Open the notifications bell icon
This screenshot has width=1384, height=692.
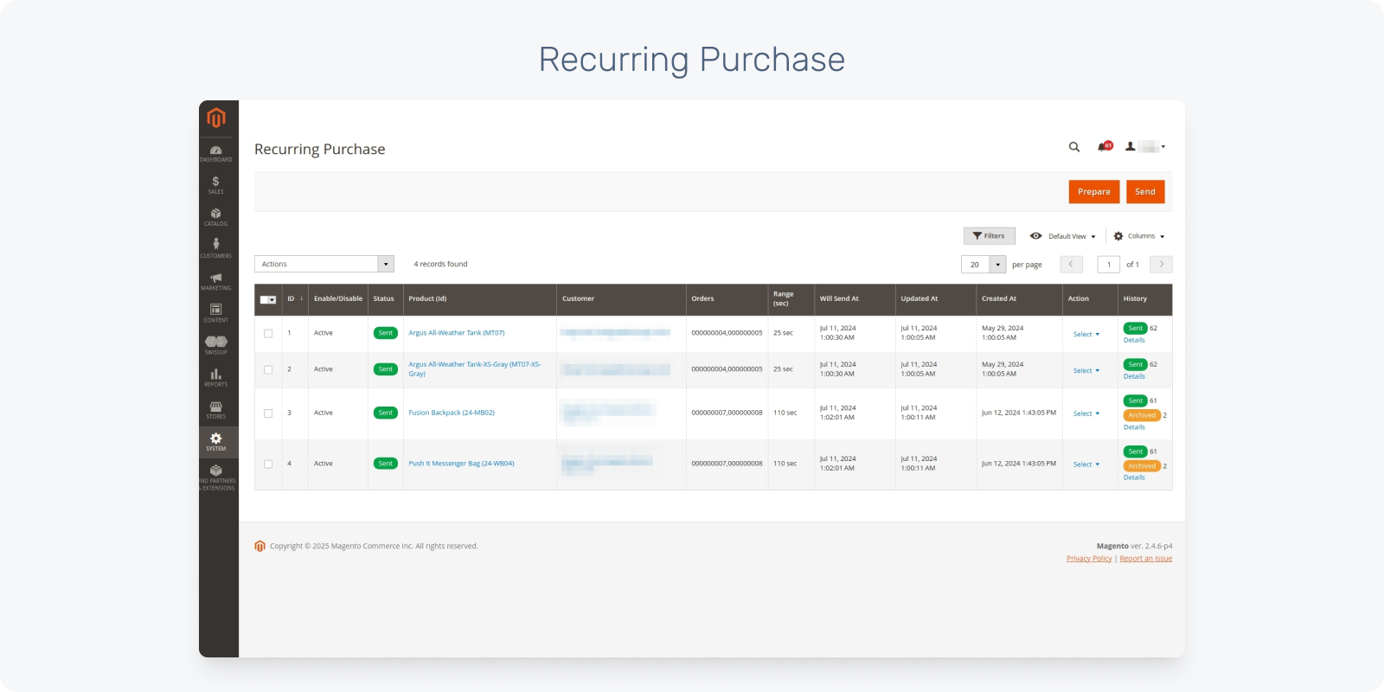tap(1103, 147)
